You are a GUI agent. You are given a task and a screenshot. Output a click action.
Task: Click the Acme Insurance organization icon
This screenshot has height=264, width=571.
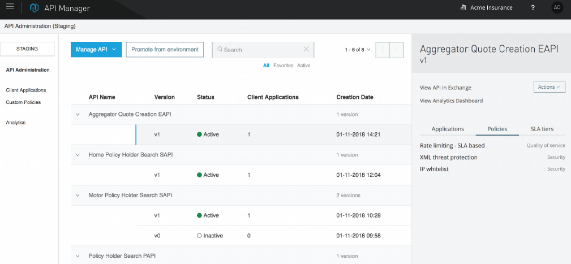point(463,8)
